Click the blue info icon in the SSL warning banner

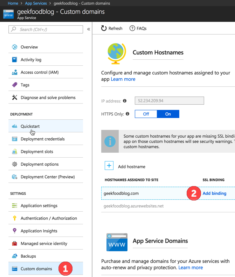110,141
